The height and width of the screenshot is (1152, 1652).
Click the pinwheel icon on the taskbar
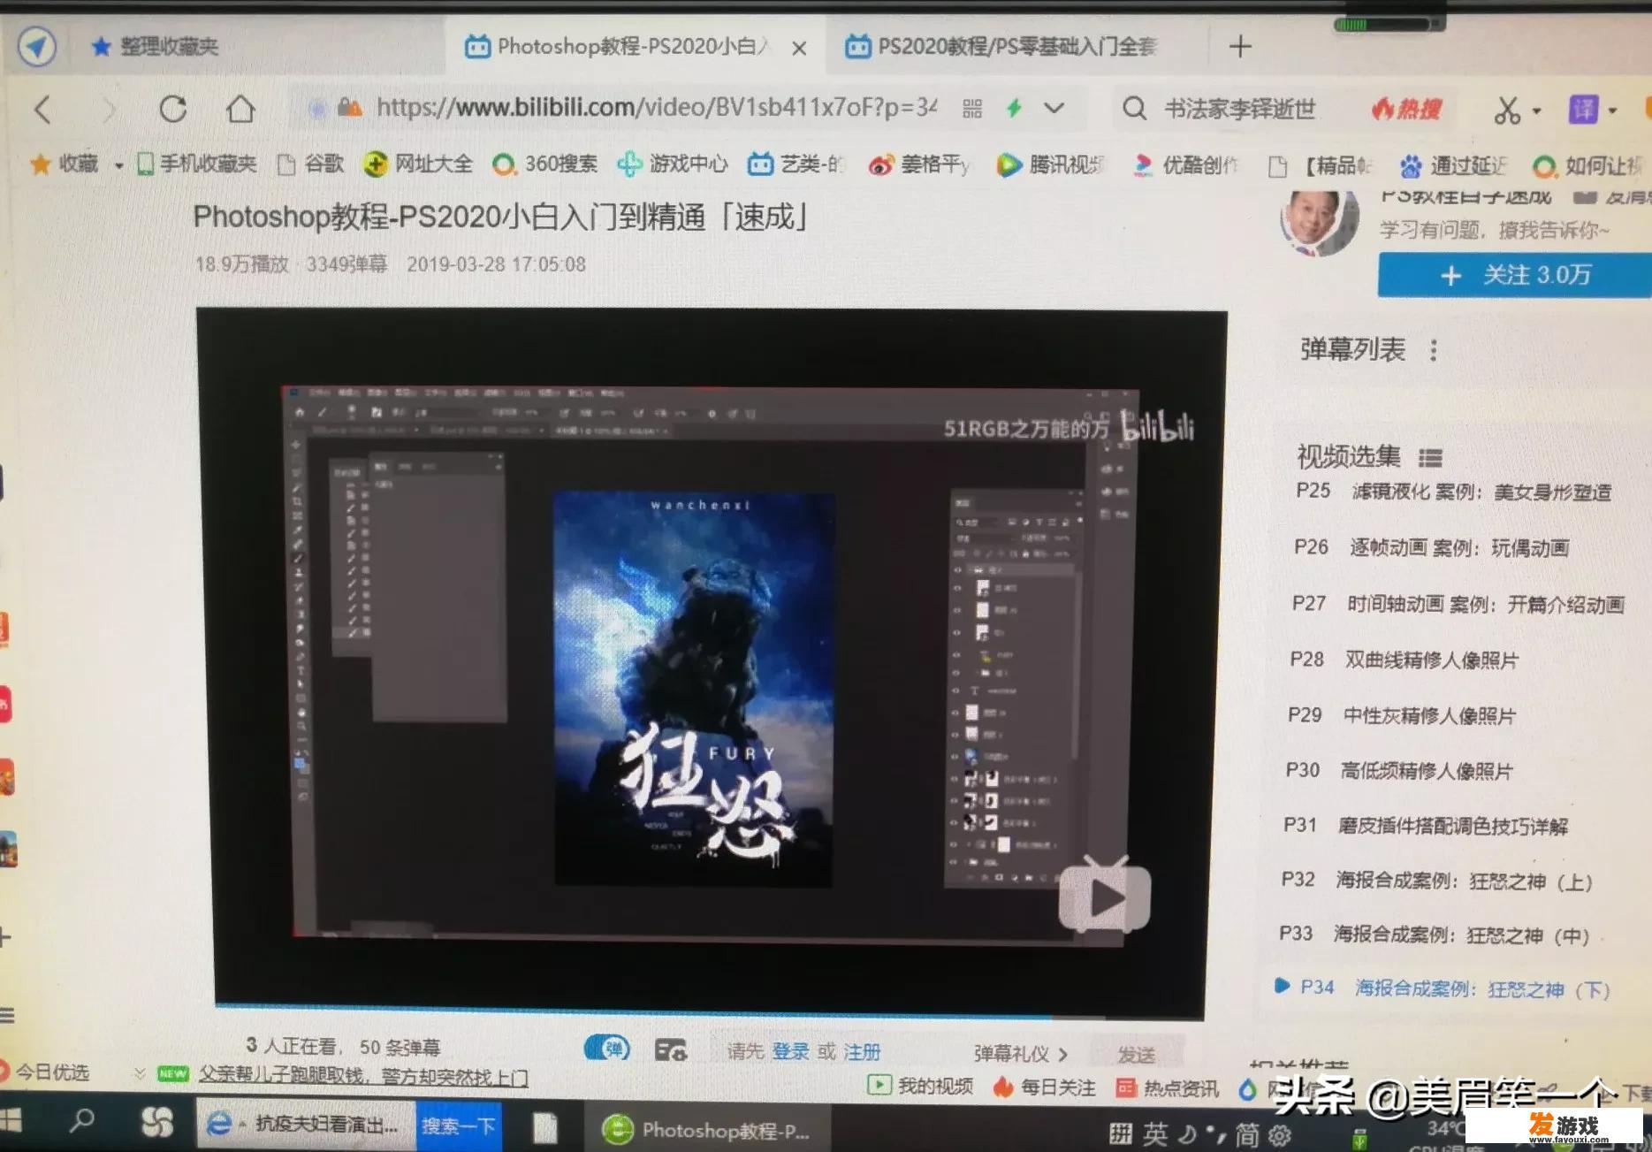[x=157, y=1122]
